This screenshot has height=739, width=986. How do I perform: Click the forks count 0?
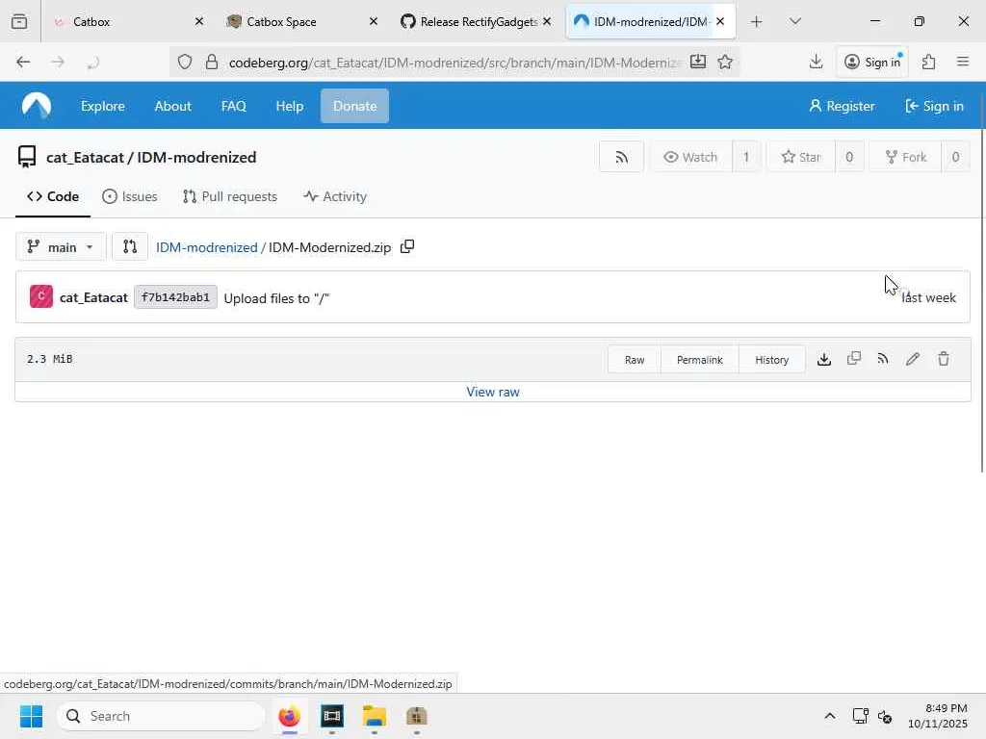(955, 157)
